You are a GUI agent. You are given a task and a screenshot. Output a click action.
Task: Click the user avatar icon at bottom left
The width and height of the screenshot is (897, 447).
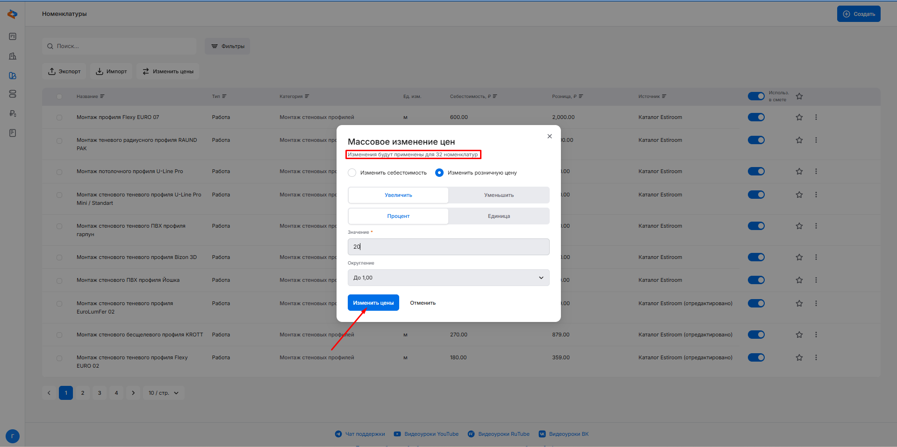coord(13,436)
